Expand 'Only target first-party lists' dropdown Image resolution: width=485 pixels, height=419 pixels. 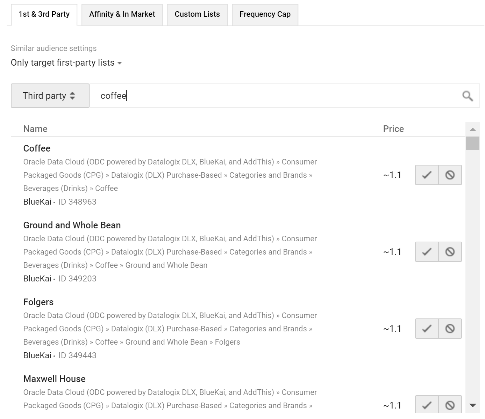[66, 63]
